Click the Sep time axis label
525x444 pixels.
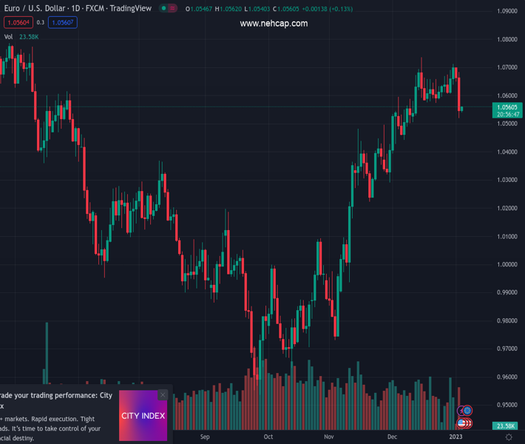pyautogui.click(x=205, y=437)
